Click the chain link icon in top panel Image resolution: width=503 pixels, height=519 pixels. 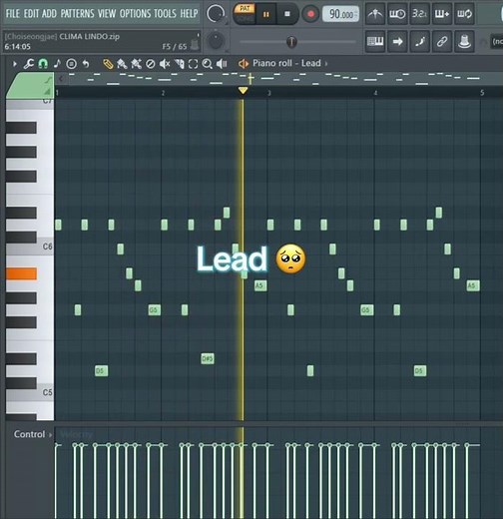coord(442,41)
